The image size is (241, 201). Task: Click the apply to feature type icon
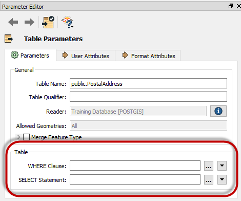(x=48, y=22)
